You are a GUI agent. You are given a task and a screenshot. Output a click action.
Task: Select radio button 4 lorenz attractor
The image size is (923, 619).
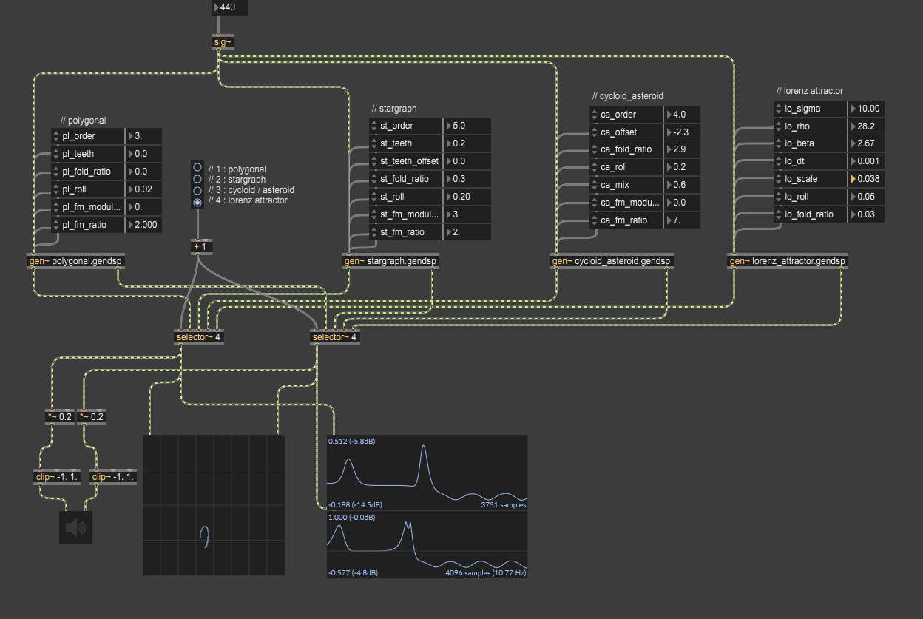197,201
